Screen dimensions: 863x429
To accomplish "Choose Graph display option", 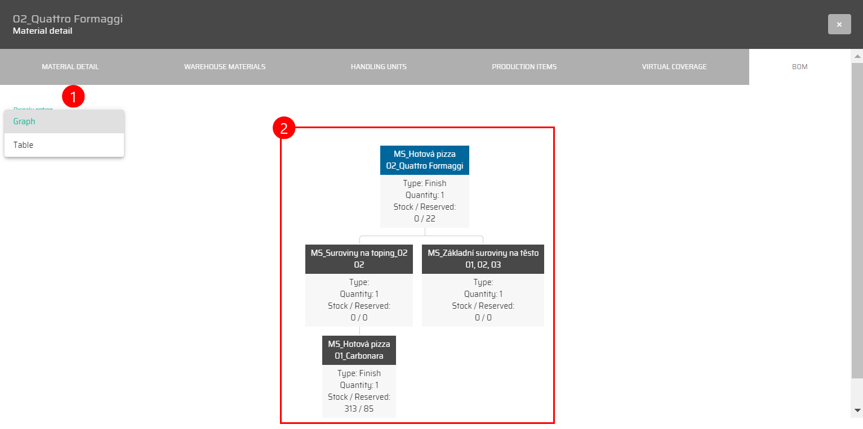I will click(x=64, y=121).
